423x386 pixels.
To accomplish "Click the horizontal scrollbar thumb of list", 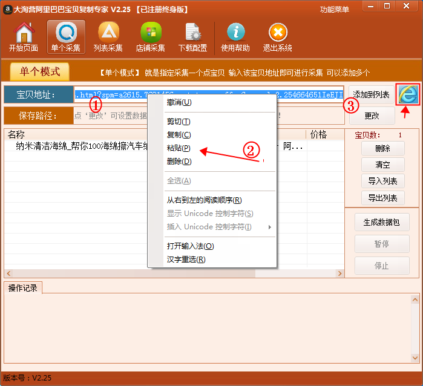I will coord(134,273).
